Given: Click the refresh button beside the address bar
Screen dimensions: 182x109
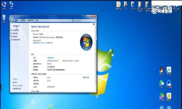Looking at the screenshot, I should tap(71, 20).
